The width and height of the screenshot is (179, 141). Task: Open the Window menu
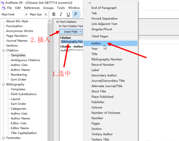click(x=74, y=8)
